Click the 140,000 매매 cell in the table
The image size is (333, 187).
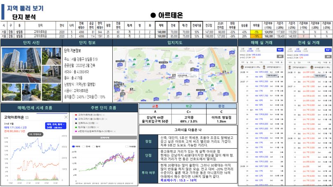(x=161, y=32)
